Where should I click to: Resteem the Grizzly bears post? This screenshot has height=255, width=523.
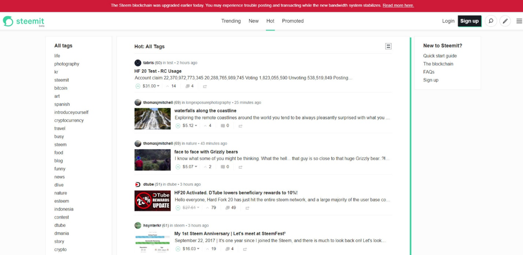[240, 166]
